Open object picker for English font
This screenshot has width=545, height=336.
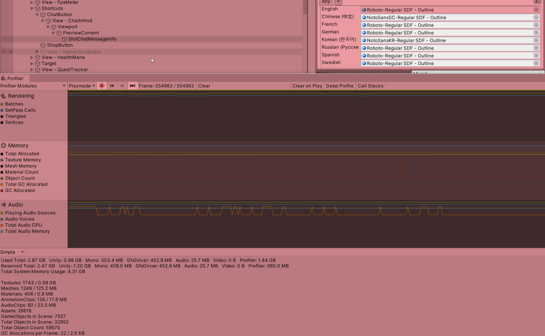pyautogui.click(x=536, y=10)
